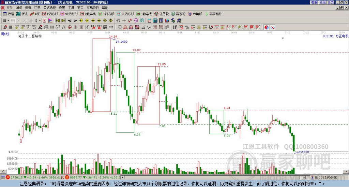
Task: Click the blue infinity icon
Action: [x=272, y=27]
